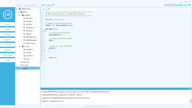Viewport: 192px width, 108px height.
Task: Click file icon next to start.s
Action: 24,59
